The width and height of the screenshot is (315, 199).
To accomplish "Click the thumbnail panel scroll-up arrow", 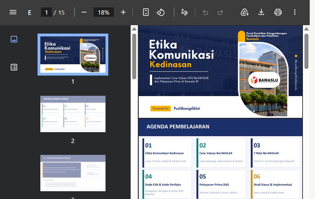I will point(134,29).
